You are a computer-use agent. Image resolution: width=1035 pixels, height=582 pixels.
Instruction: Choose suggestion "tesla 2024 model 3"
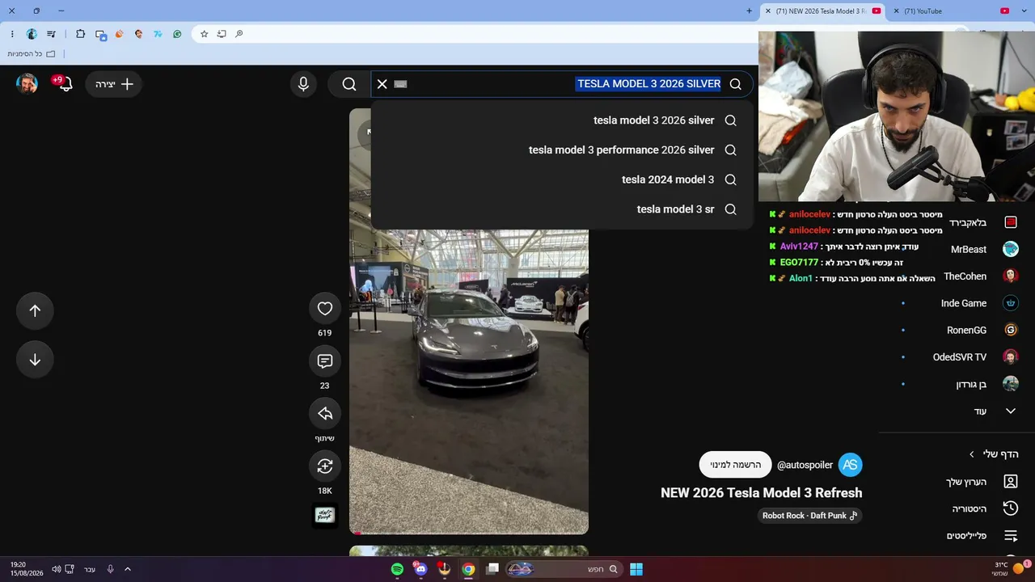562,179
